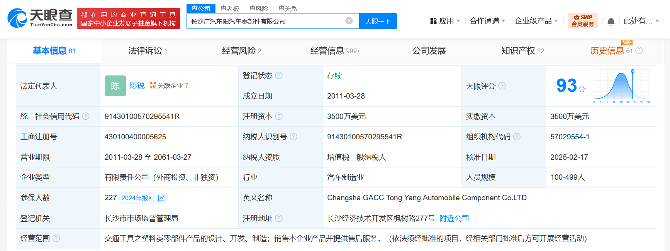Screen dimensions: 670x251
Task: Switch to 查公司 search tab
Action: (x=201, y=8)
